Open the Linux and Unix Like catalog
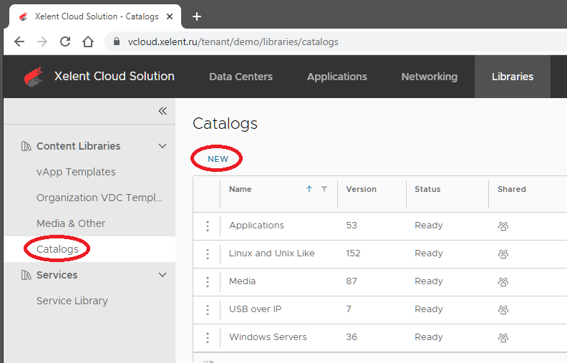This screenshot has height=363, width=567. (271, 253)
